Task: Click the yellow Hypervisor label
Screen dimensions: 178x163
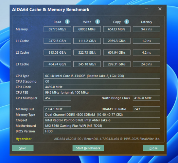Action: point(24,139)
